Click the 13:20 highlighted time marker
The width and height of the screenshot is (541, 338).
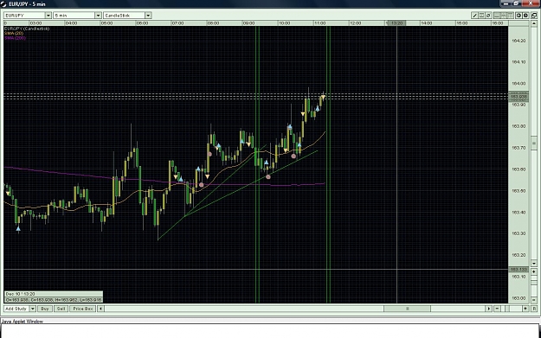coord(396,23)
